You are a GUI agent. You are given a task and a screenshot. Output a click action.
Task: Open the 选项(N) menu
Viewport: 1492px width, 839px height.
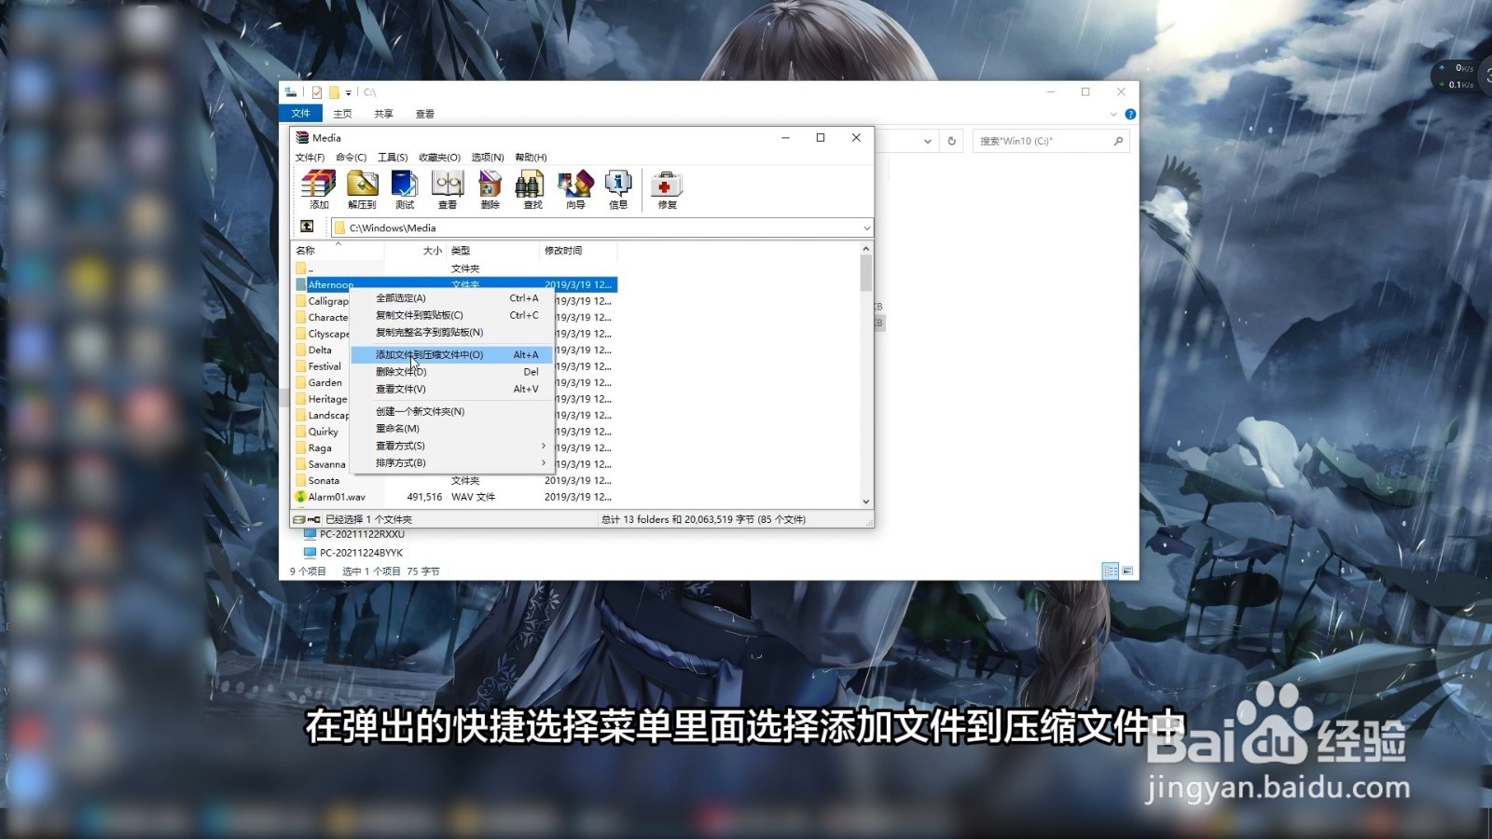[488, 158]
